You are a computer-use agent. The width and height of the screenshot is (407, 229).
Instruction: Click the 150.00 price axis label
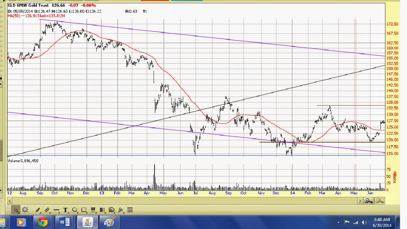click(x=392, y=68)
